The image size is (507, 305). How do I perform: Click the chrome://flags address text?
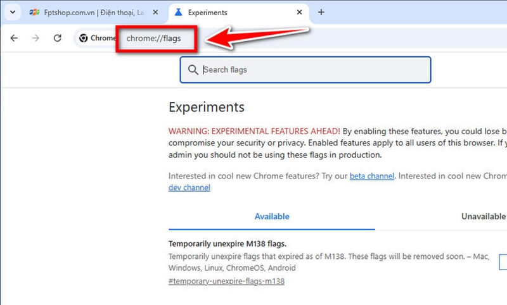click(153, 39)
